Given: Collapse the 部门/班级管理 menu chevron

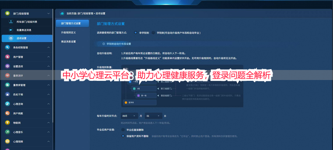Looking at the screenshot, I should 49,13.
